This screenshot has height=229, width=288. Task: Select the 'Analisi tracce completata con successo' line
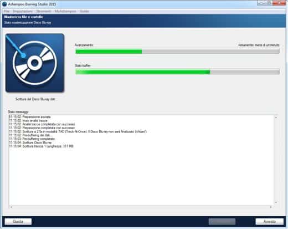(42, 124)
